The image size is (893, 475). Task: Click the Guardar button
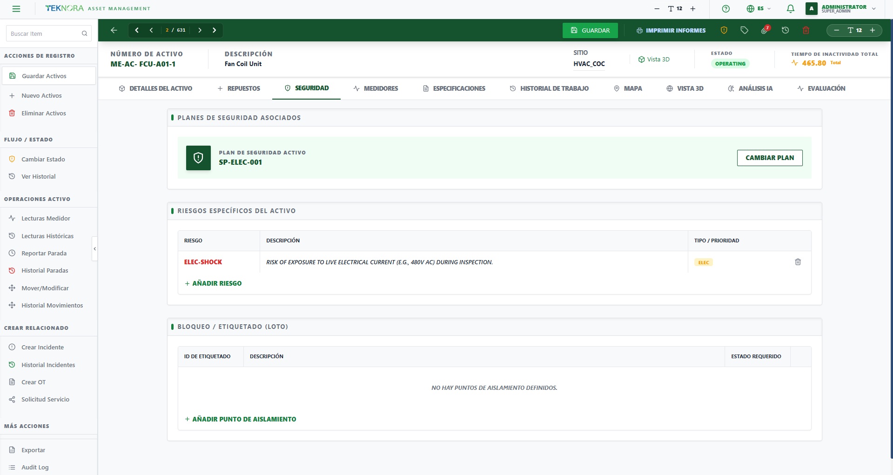pyautogui.click(x=590, y=30)
